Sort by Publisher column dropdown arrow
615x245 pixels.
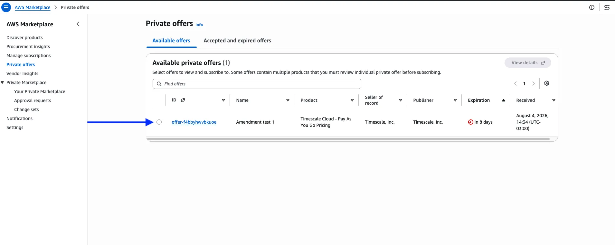click(455, 100)
